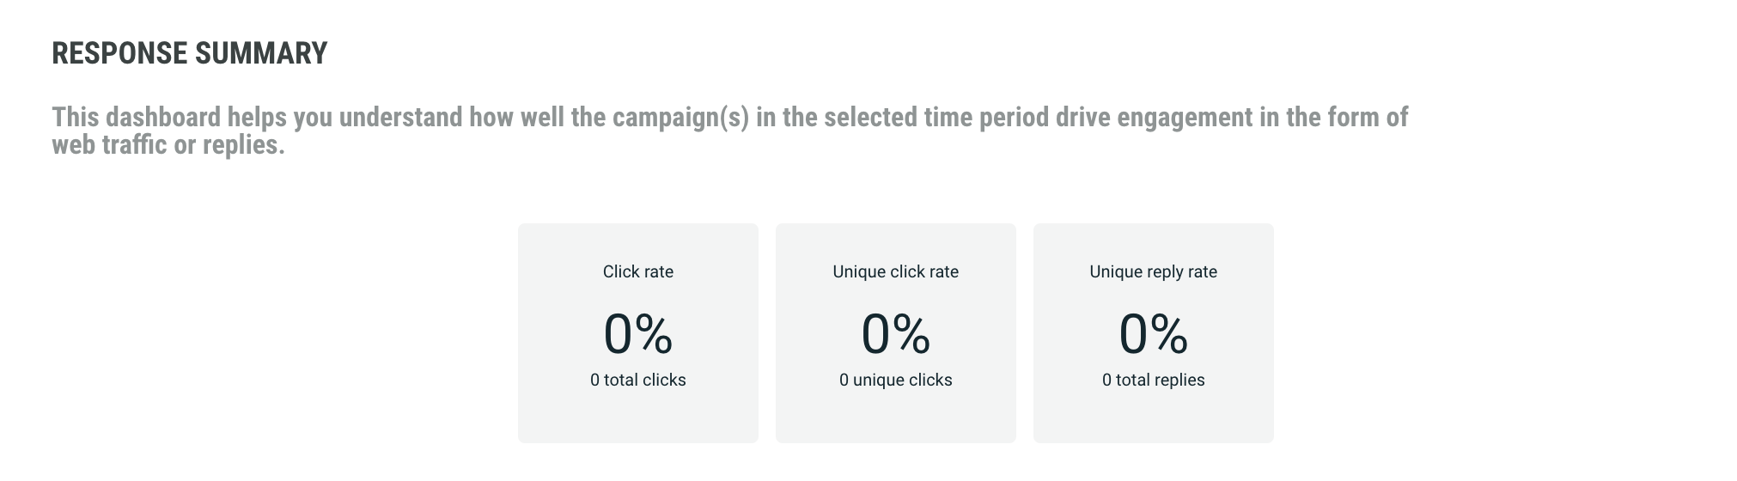Click the '0 total replies' text
Screen dimensions: 1737x481
[x=1153, y=380]
